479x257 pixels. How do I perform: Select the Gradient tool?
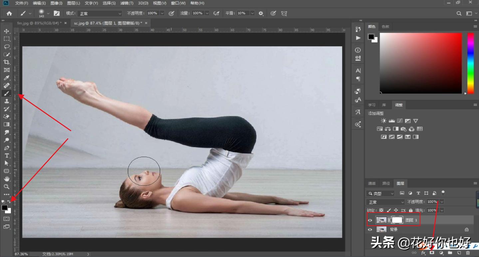6,124
